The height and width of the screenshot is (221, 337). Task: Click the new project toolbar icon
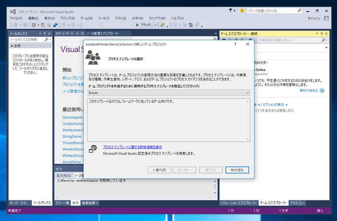pos(34,25)
